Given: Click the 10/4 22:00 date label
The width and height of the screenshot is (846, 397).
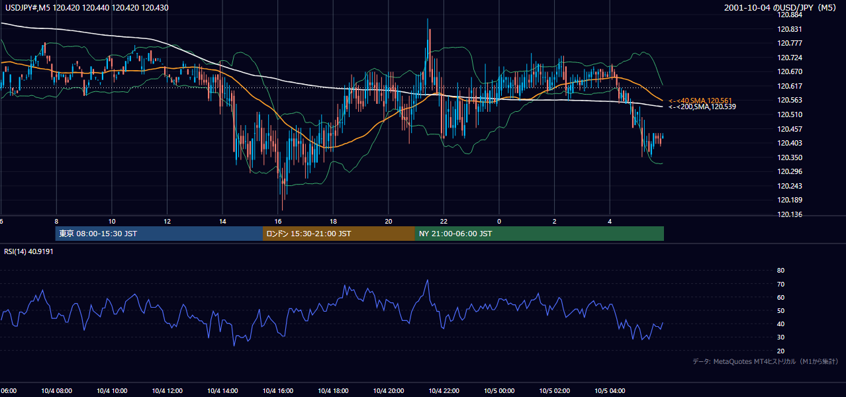Looking at the screenshot, I should (444, 391).
